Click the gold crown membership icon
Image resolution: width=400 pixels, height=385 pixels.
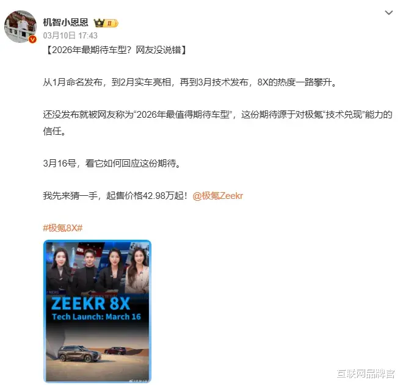coord(99,23)
